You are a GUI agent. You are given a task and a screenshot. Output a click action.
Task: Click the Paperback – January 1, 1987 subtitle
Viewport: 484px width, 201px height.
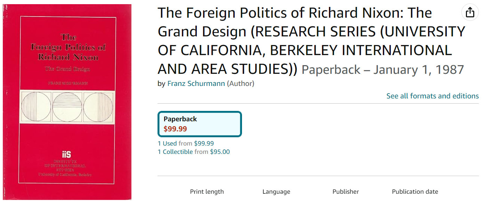(382, 70)
